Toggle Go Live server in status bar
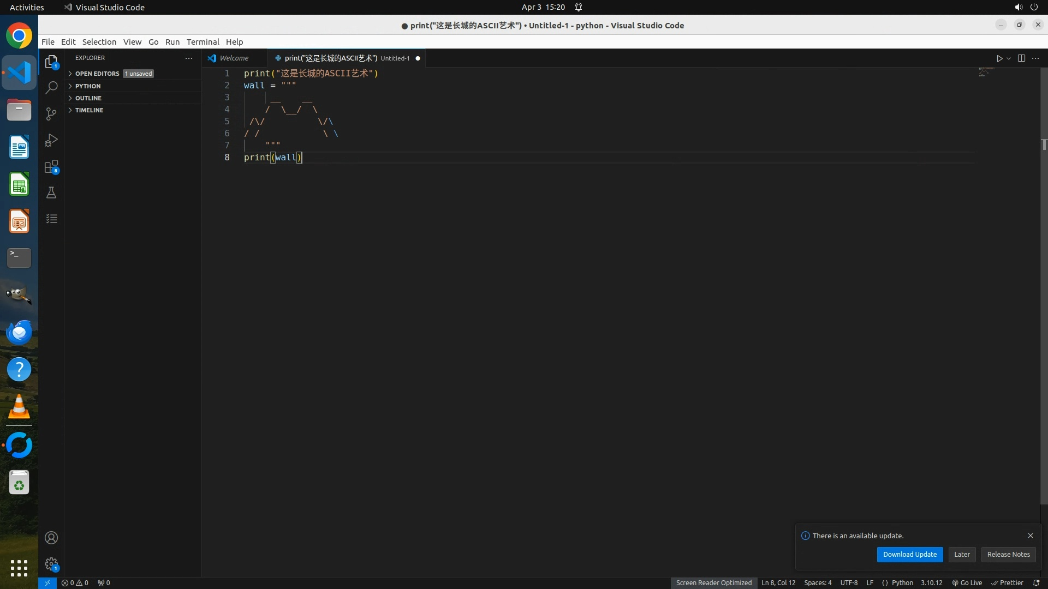Image resolution: width=1048 pixels, height=589 pixels. click(967, 582)
